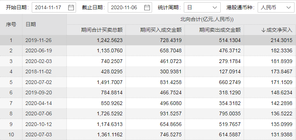Click the 北向合计 group header
Viewport: 296px width, 140px height.
207,19
